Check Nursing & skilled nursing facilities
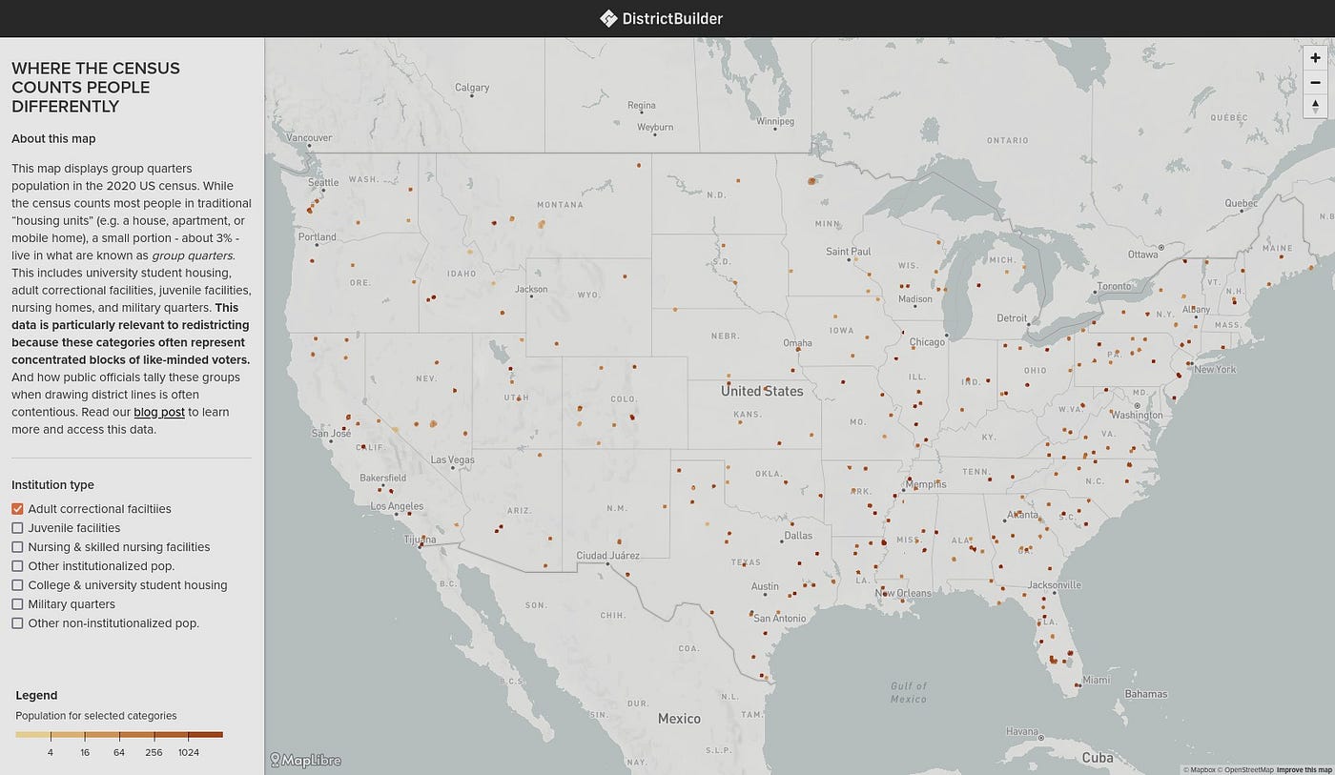Viewport: 1335px width, 775px height. (17, 547)
